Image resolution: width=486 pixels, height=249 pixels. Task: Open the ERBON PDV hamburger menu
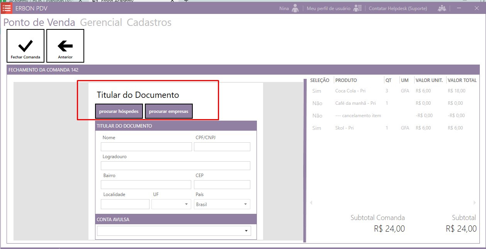[7, 8]
